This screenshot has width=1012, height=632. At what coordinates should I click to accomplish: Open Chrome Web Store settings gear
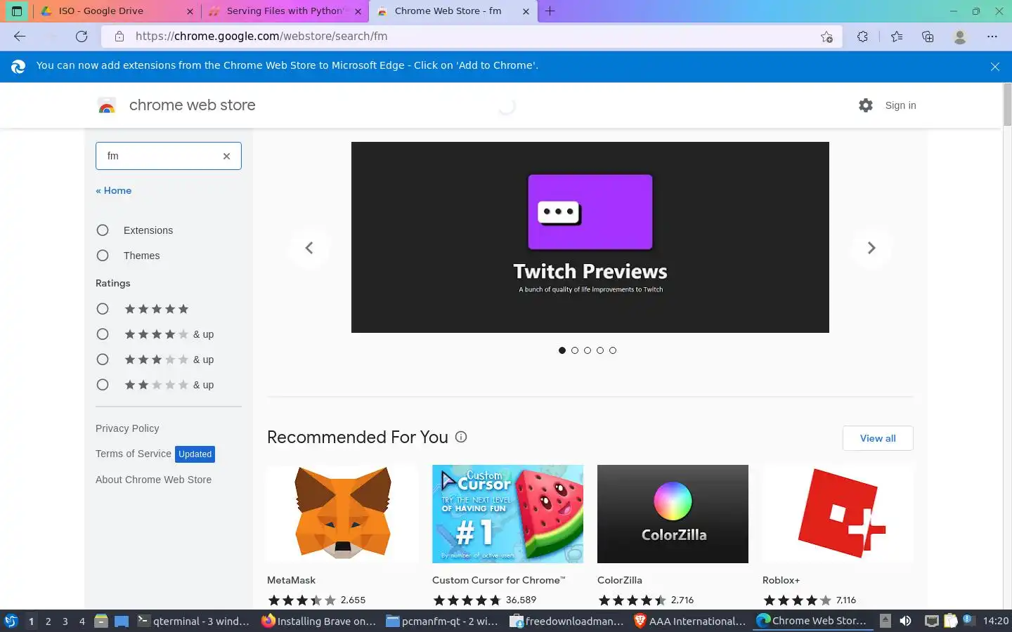pos(866,105)
